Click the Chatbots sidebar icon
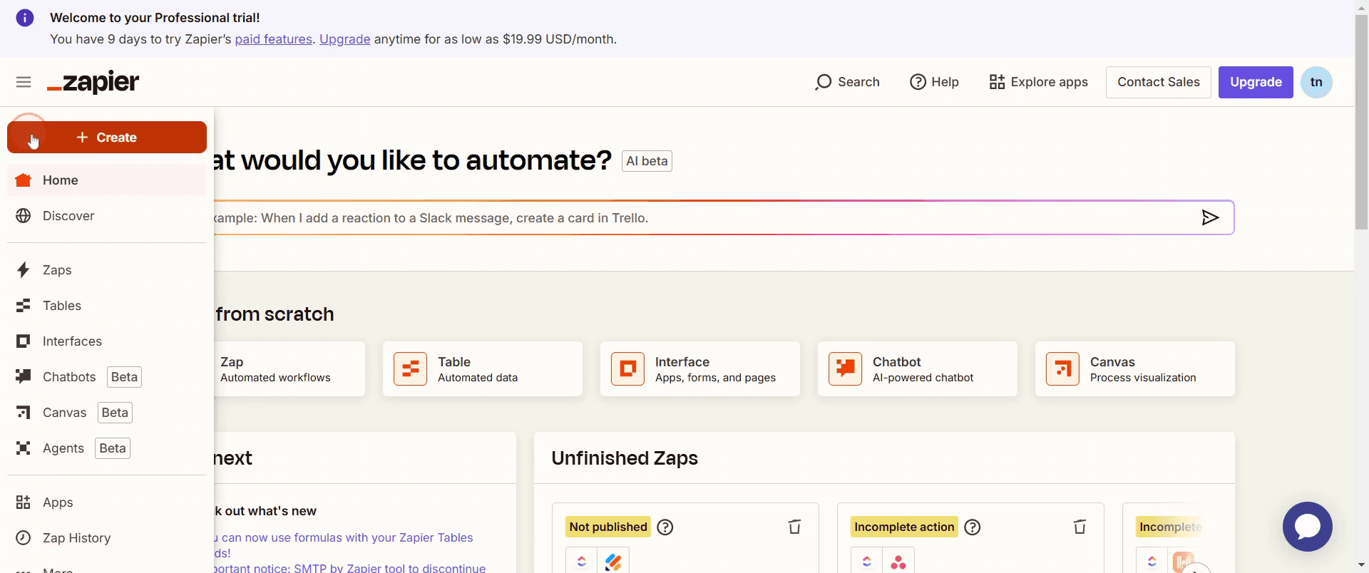Screen dimensions: 1369x573 (24, 376)
